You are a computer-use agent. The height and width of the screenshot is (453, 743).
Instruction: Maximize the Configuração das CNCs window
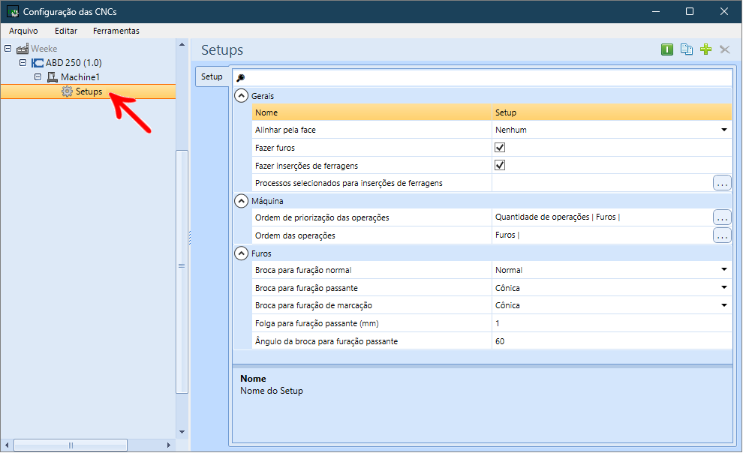tap(690, 11)
